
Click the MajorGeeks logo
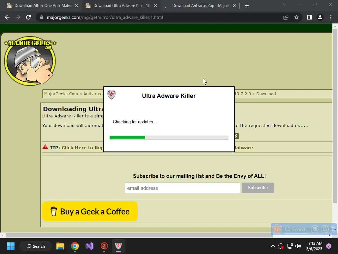pyautogui.click(x=30, y=61)
